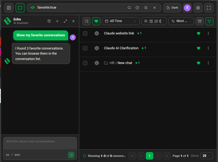
Task: Check the HR / New chat checkbox
Action: pos(85,63)
